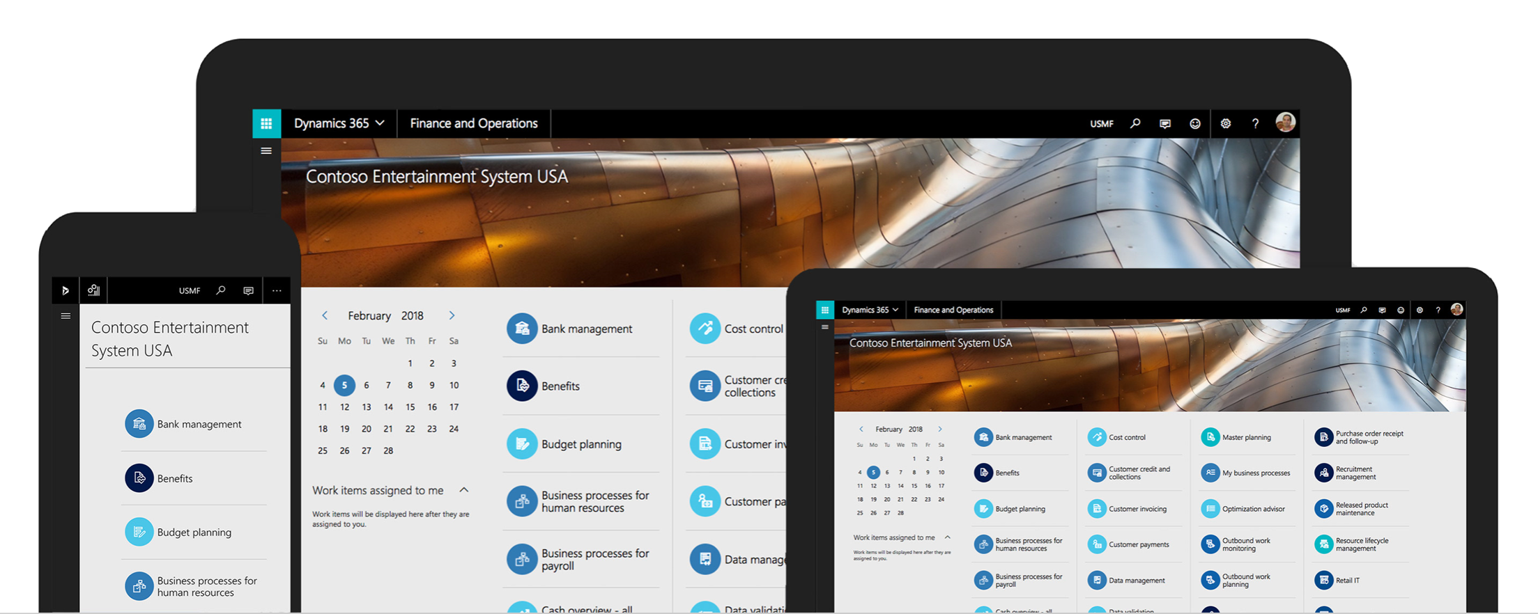
Task: Click the smiley feedback icon on large monitor
Action: pyautogui.click(x=1195, y=124)
